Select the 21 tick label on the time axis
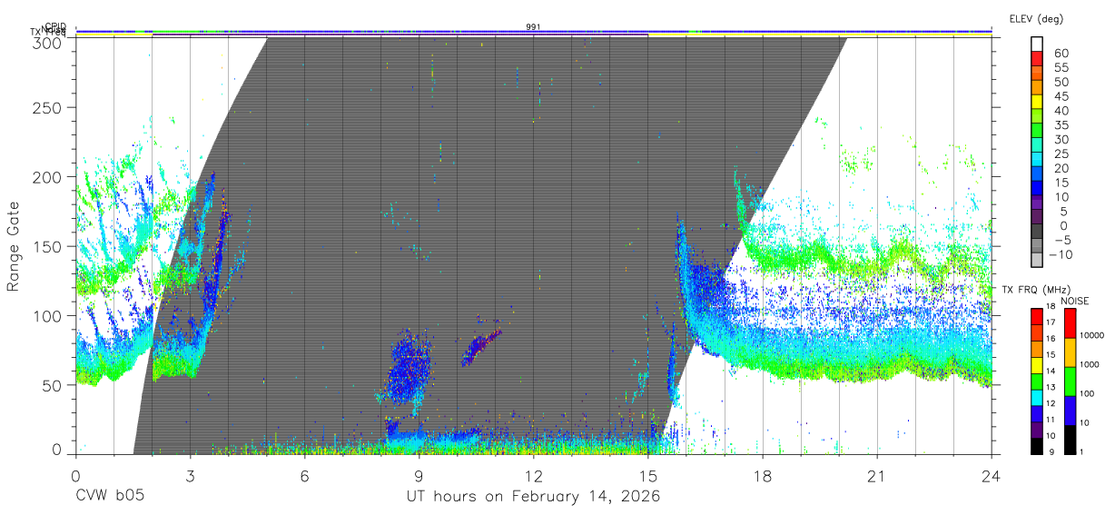This screenshot has width=1115, height=515. click(877, 474)
